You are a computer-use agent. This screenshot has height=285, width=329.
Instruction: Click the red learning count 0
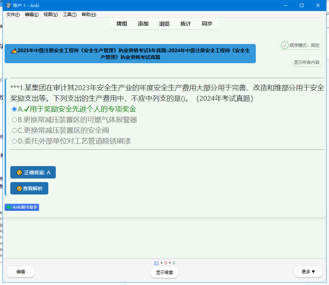(x=166, y=263)
